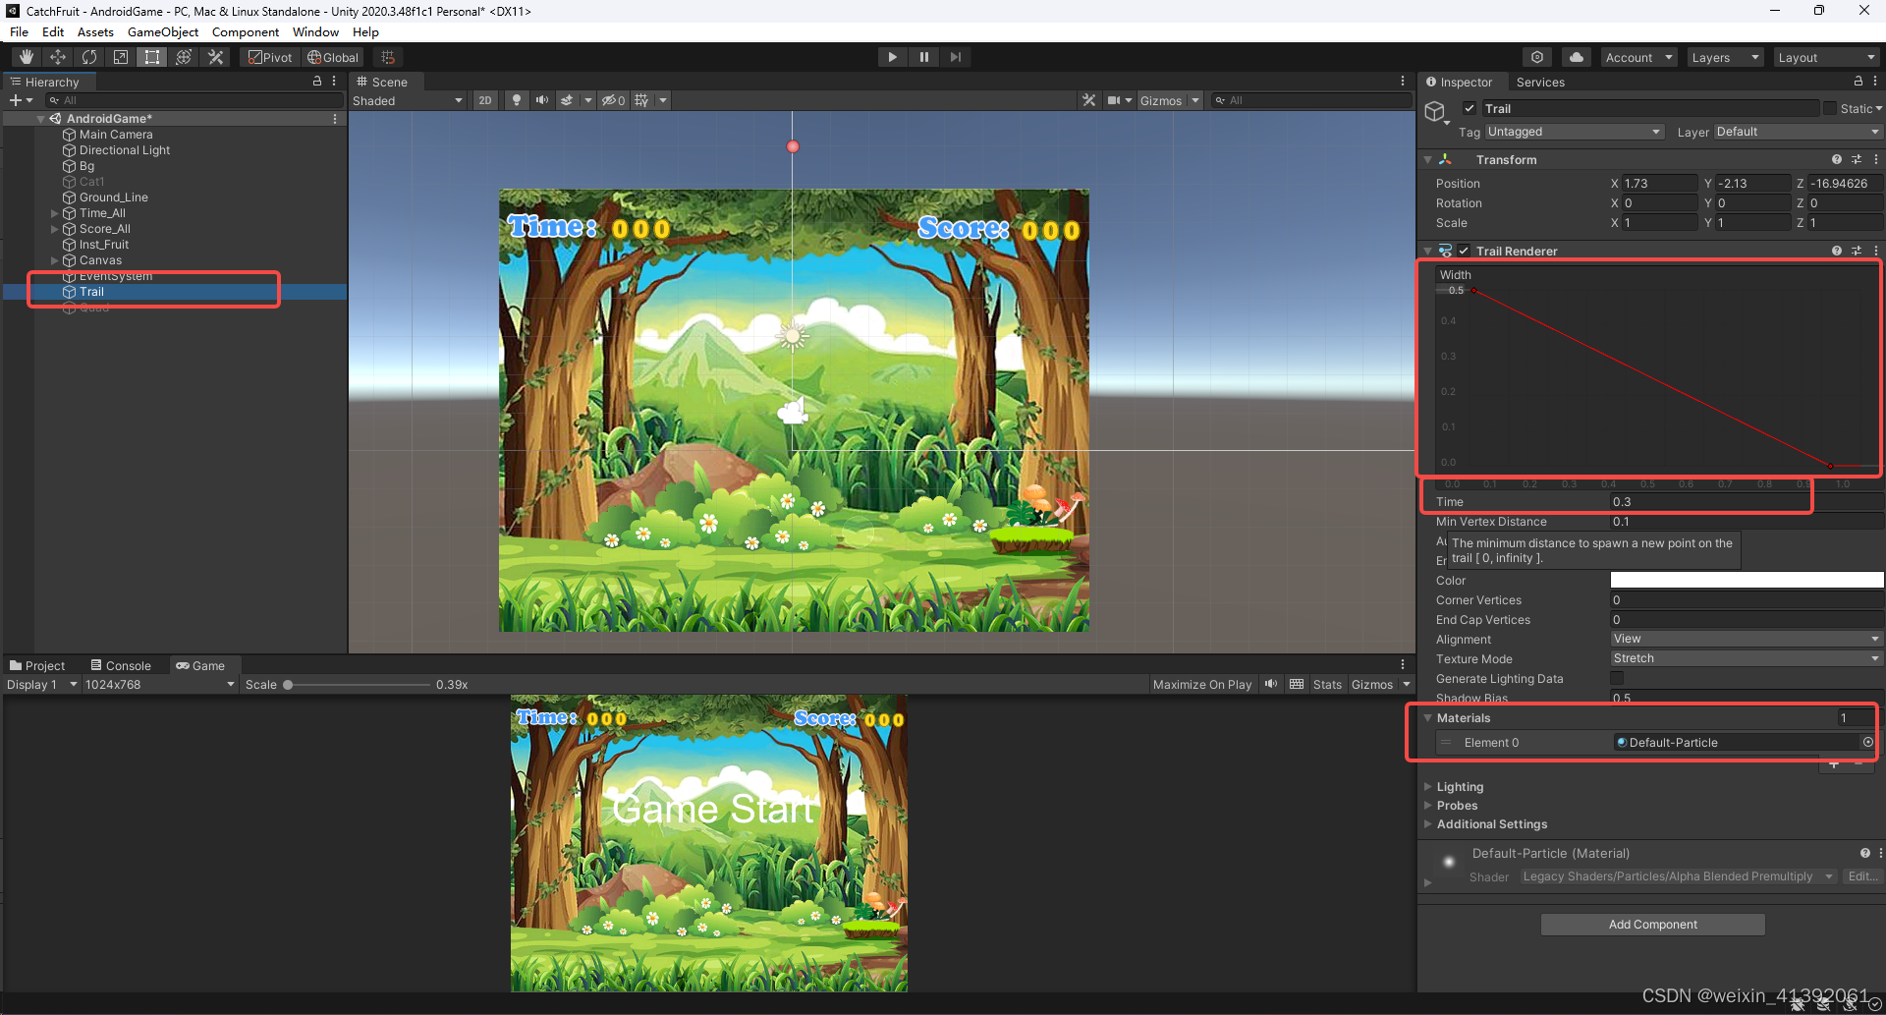Switch pivot mode using the Pivot toggle
Image resolution: width=1886 pixels, height=1015 pixels.
[x=269, y=56]
